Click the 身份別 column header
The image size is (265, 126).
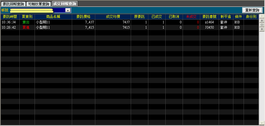(251, 17)
